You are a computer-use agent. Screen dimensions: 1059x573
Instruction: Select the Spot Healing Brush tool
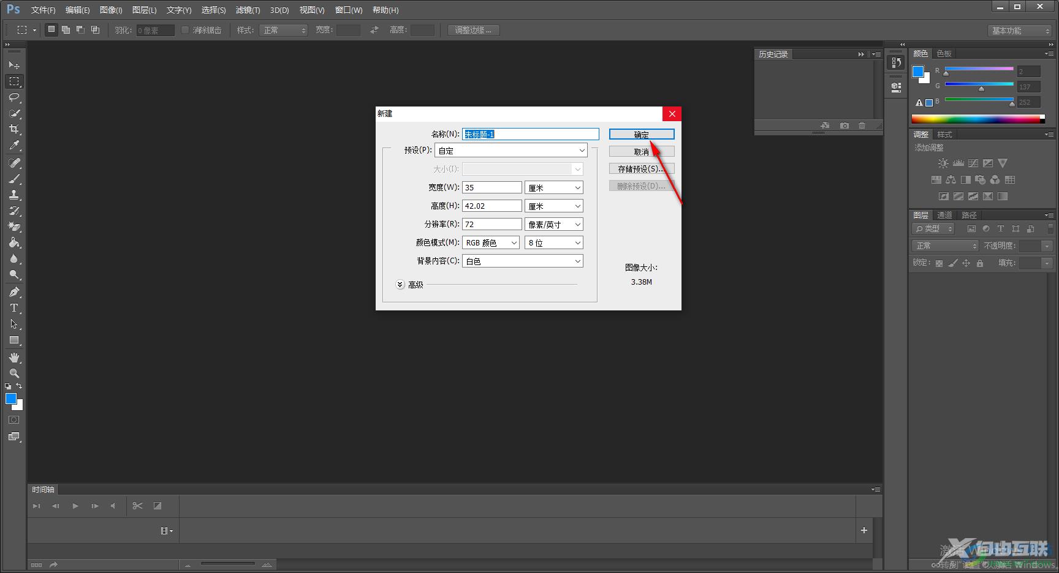pyautogui.click(x=14, y=163)
